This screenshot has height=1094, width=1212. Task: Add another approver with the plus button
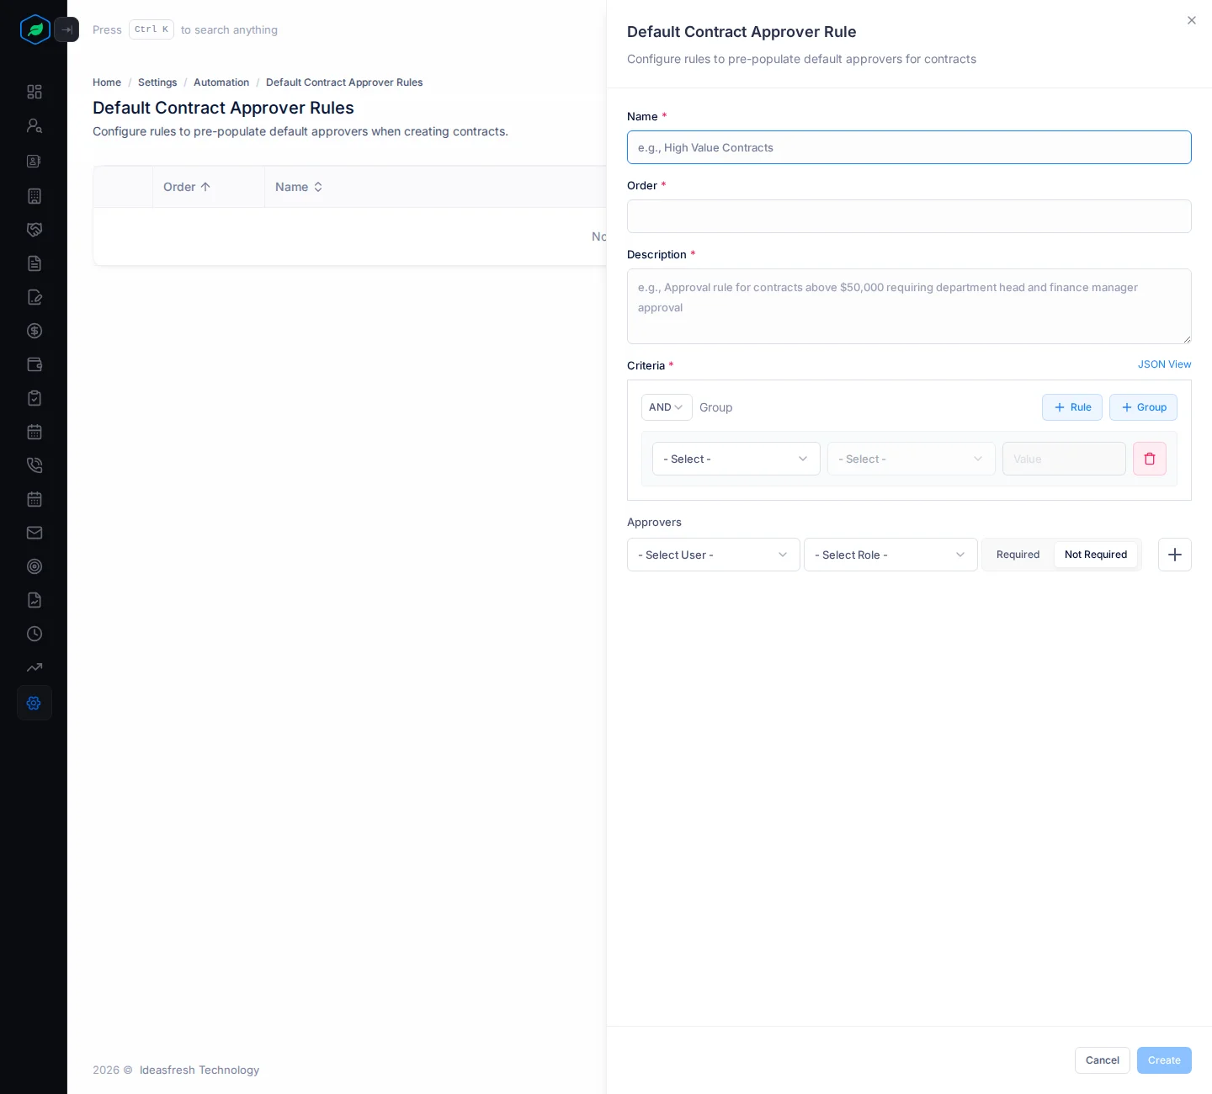(1175, 555)
